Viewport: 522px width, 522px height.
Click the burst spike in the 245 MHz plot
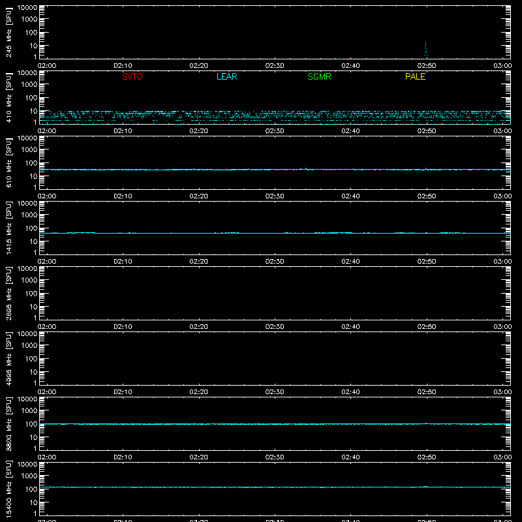tap(425, 50)
